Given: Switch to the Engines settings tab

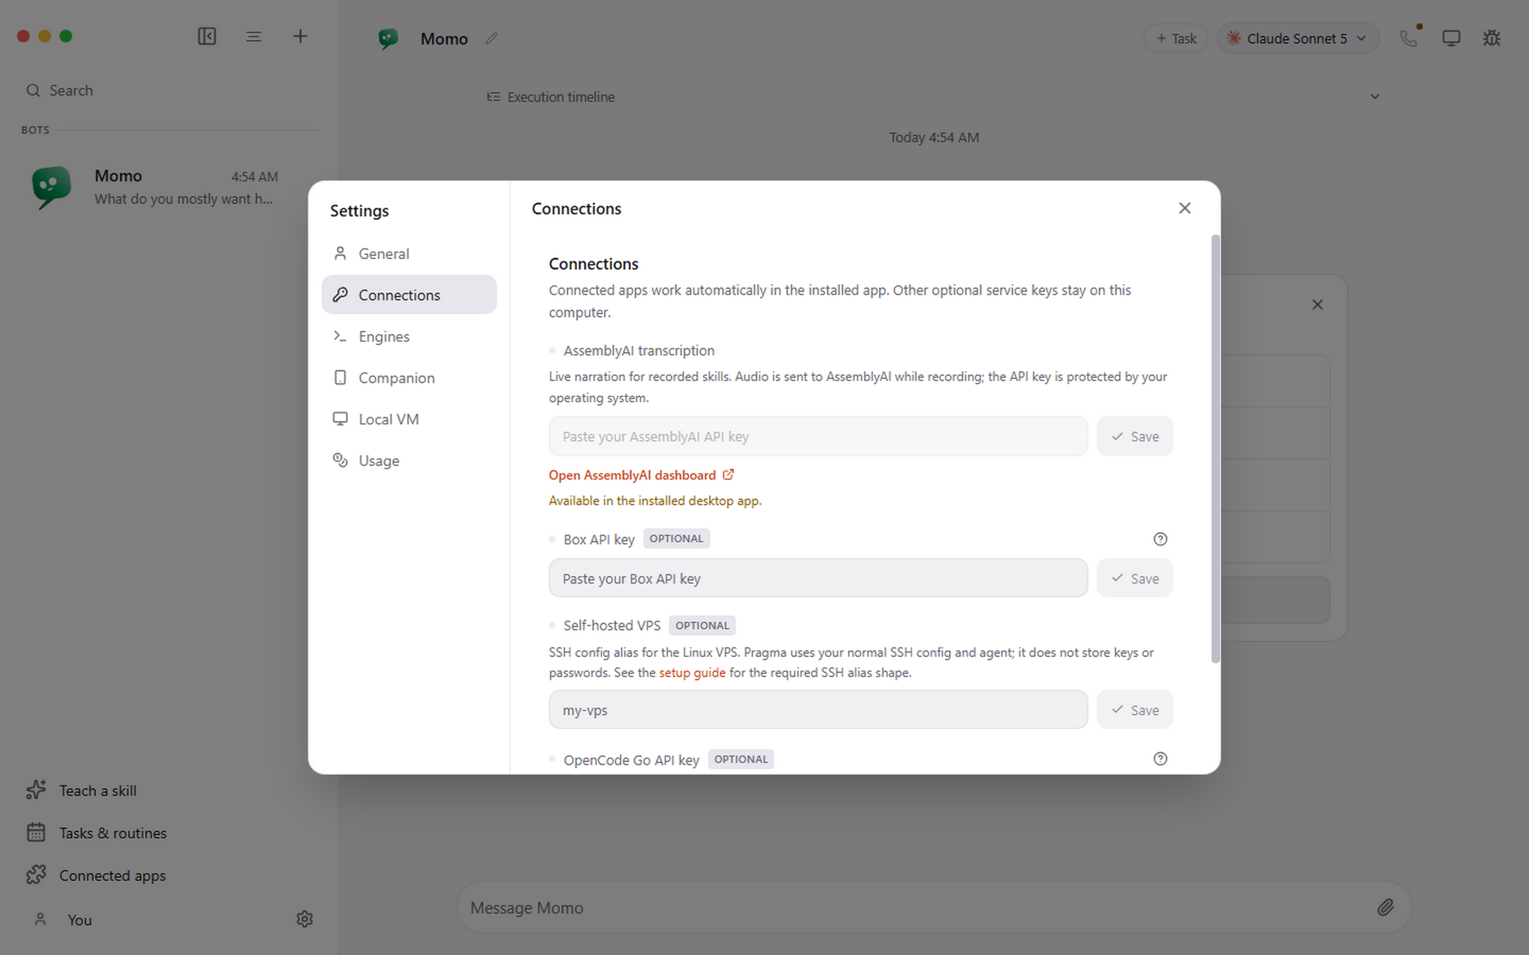Looking at the screenshot, I should [x=409, y=336].
